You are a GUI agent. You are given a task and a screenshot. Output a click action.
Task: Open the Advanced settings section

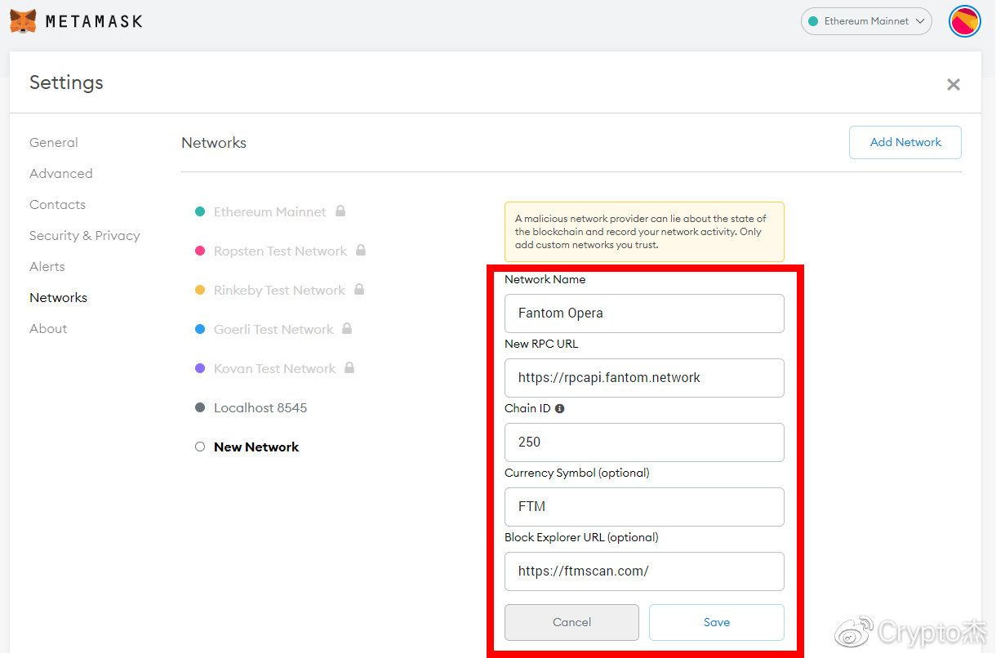(x=61, y=173)
